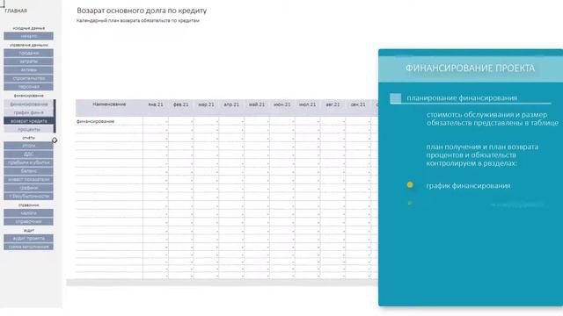Open the 'итоги' report button
563x316 pixels.
coord(29,146)
